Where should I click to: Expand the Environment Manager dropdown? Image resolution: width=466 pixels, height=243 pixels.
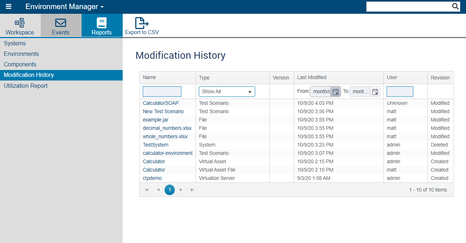point(64,7)
